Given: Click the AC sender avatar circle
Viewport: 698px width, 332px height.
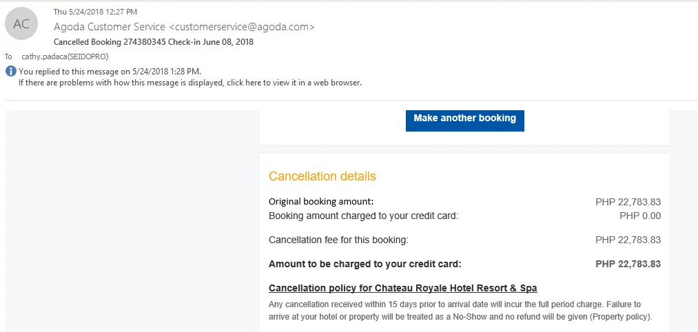Looking at the screenshot, I should 21,24.
